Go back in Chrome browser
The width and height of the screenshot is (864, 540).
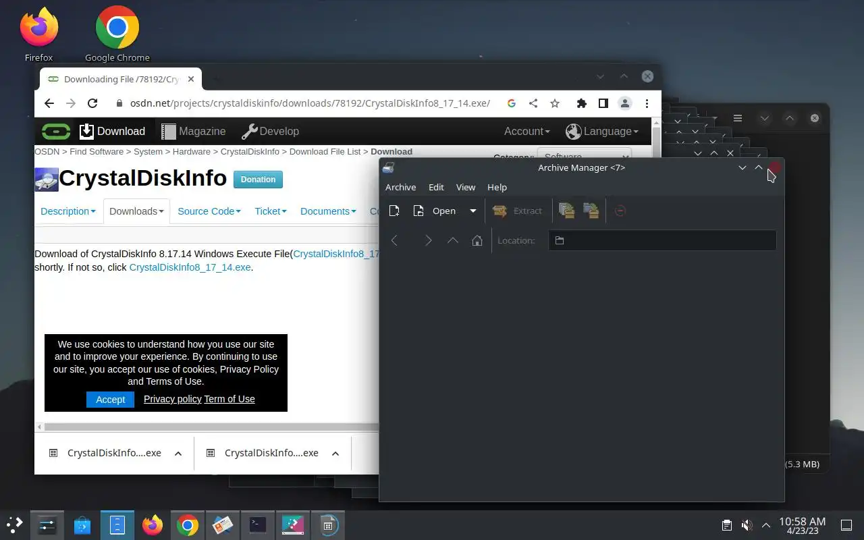coord(49,103)
